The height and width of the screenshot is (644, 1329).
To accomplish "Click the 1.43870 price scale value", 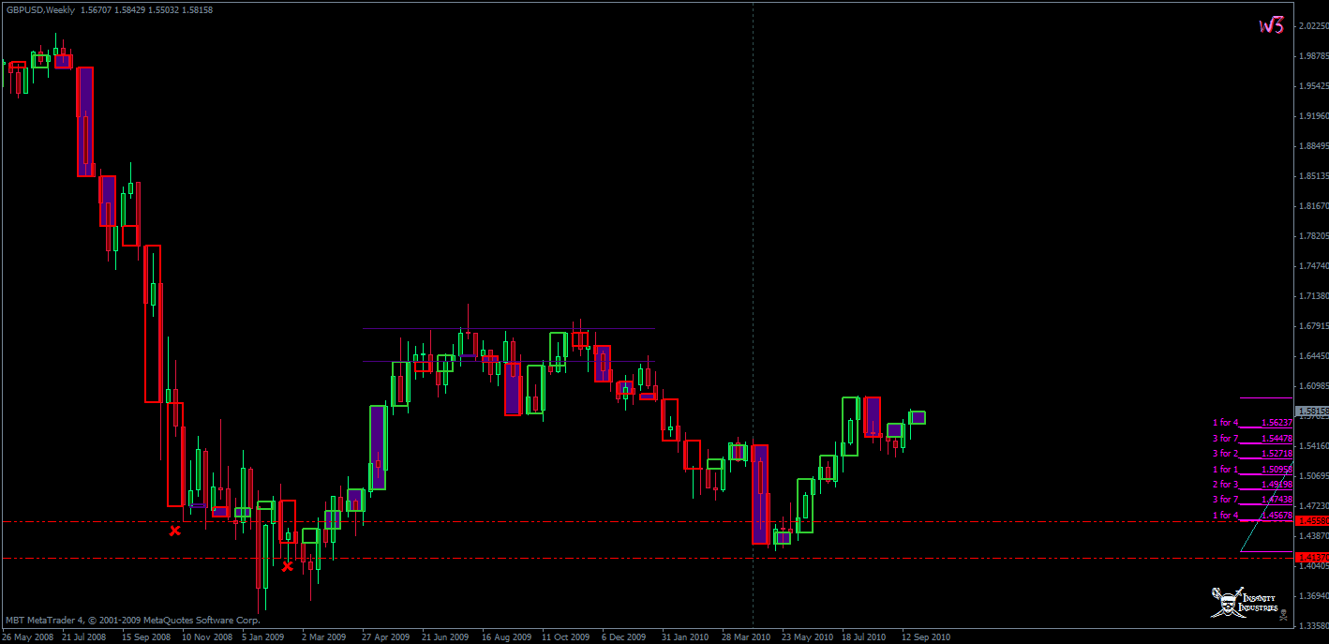I will (1313, 535).
